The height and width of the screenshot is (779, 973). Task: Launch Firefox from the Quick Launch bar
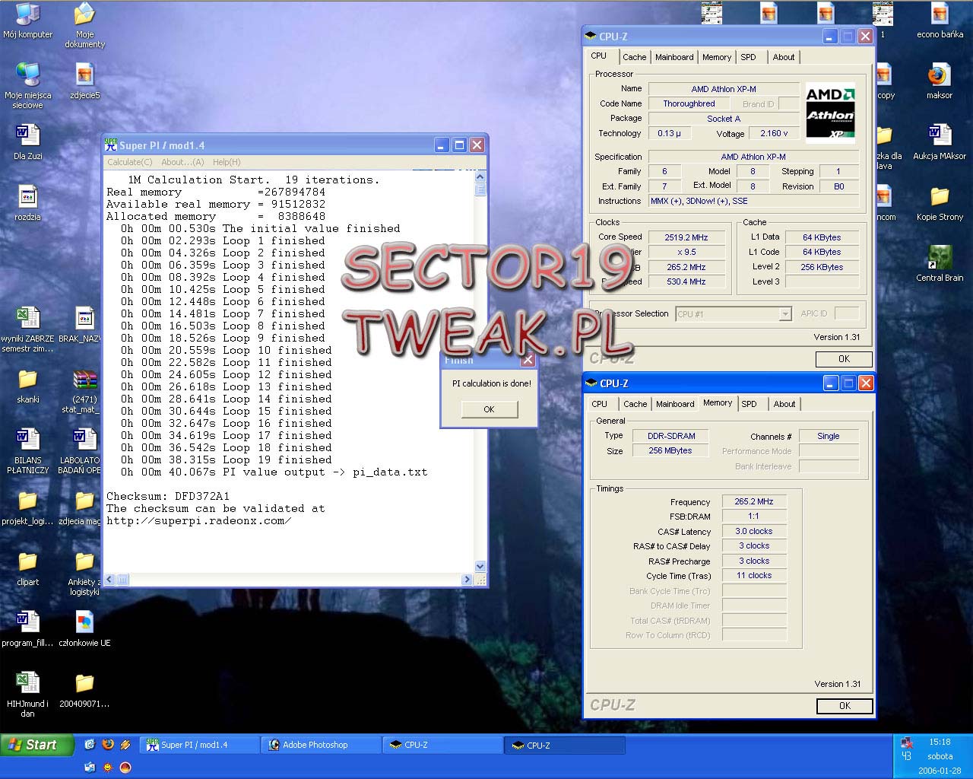(x=108, y=745)
